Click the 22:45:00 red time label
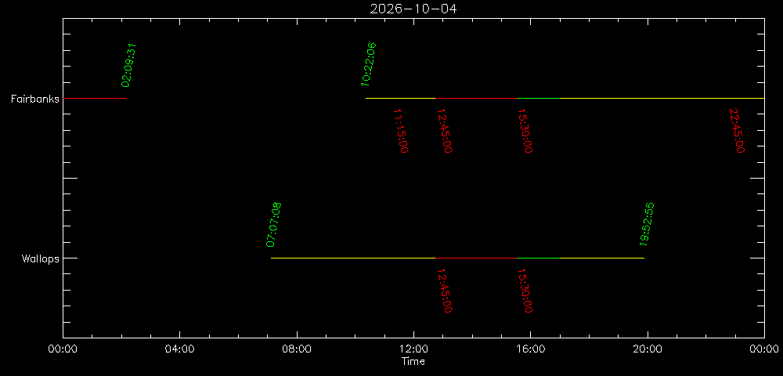 coord(737,131)
